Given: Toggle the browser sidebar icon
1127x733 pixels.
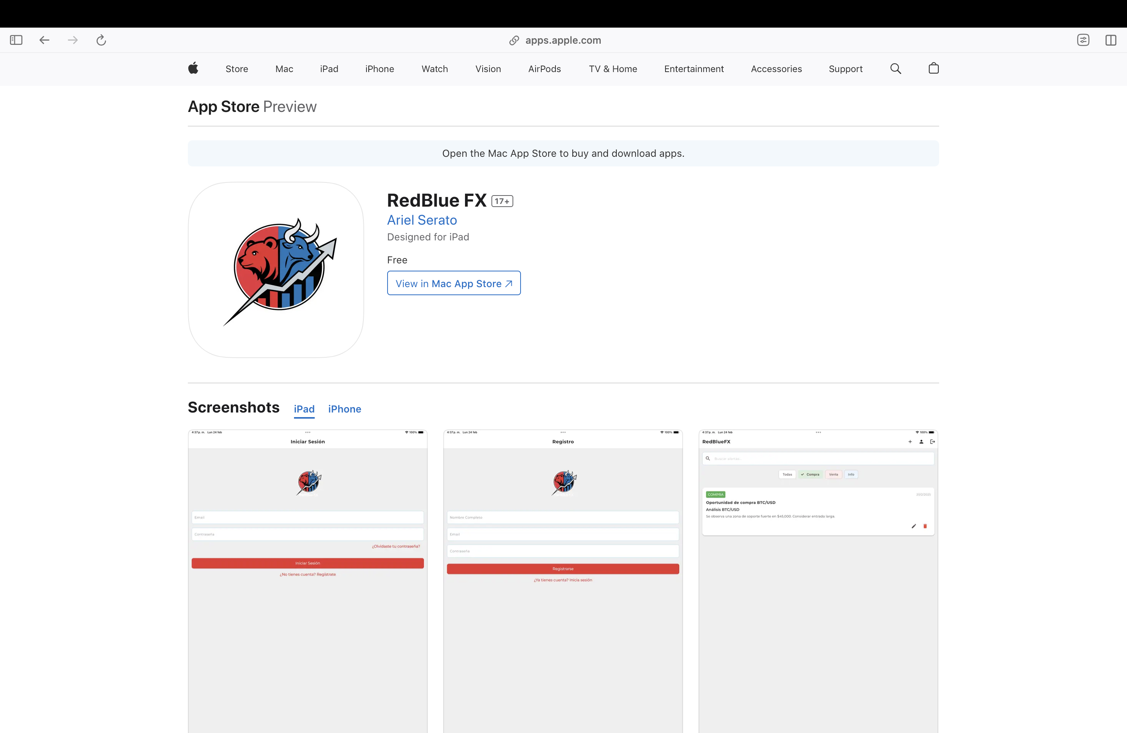Looking at the screenshot, I should pyautogui.click(x=16, y=40).
